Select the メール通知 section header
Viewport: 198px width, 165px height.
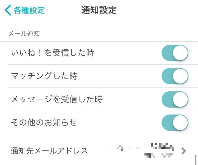point(24,34)
